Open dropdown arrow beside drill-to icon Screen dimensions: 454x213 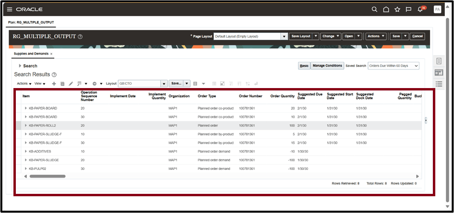pyautogui.click(x=101, y=84)
